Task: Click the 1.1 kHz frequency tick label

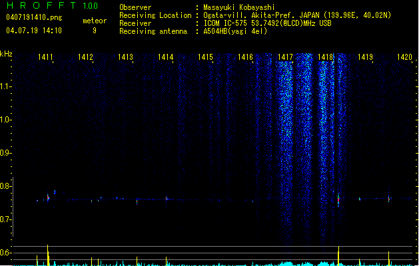Action: coord(5,86)
